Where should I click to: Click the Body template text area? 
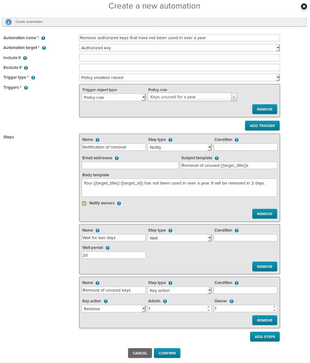pos(179,188)
